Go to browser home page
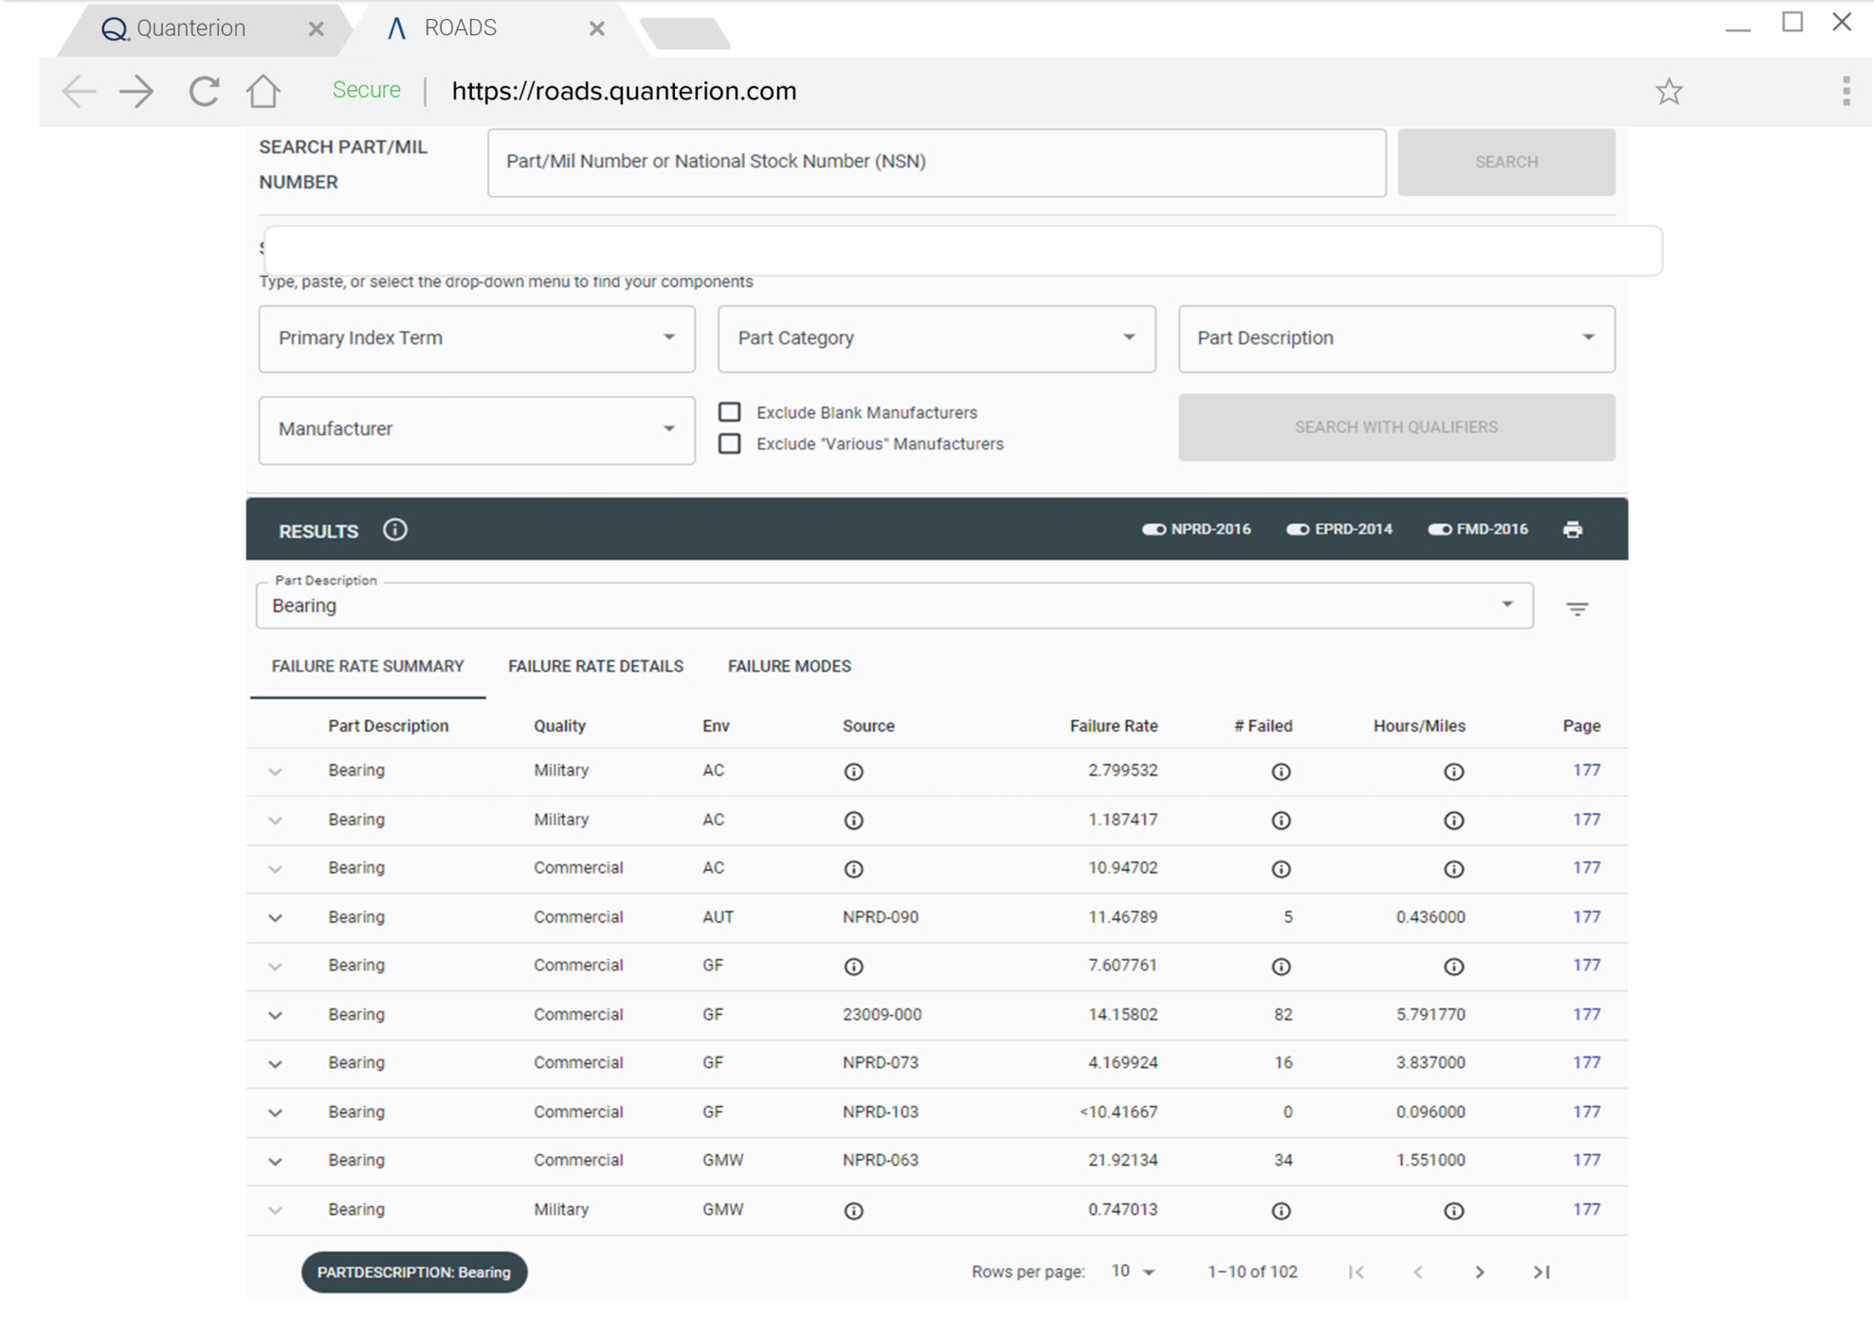Viewport: 1874px width, 1320px height. [264, 91]
